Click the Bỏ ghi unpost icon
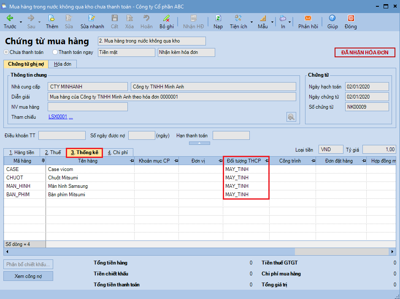400x299 pixels. coord(167,18)
